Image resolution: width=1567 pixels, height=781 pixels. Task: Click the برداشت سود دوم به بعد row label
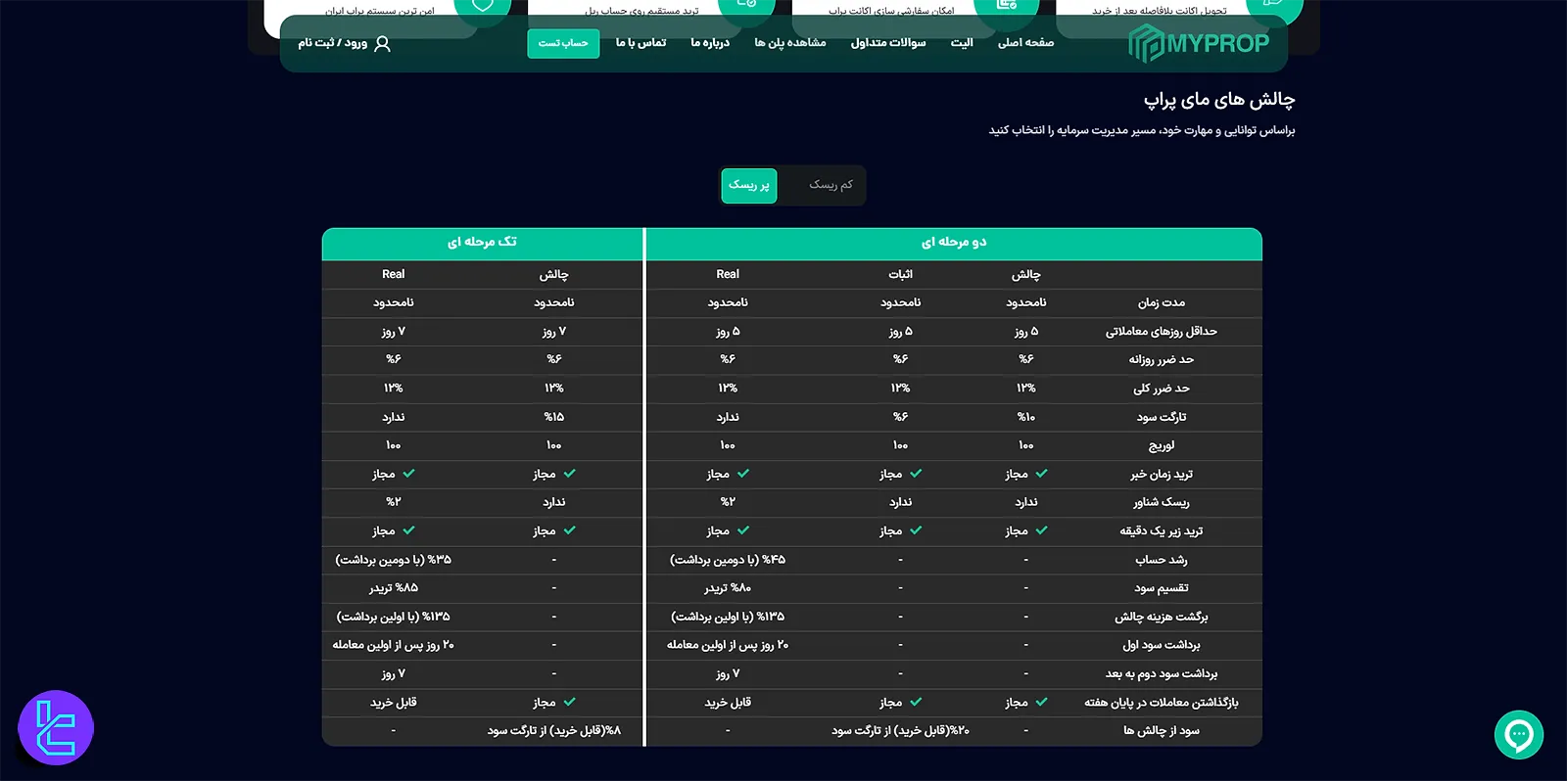pos(1162,673)
